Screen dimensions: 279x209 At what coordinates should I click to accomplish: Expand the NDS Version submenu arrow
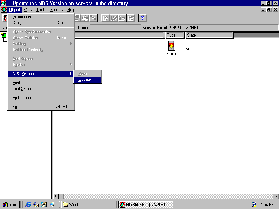pos(71,73)
